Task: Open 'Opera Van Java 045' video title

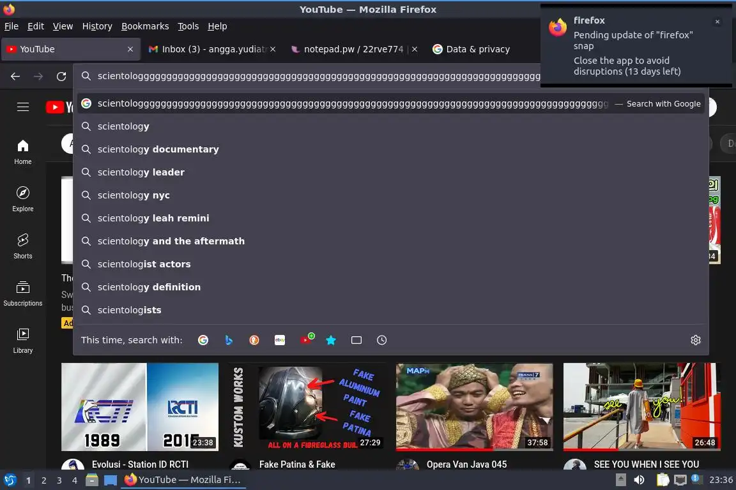Action: (x=466, y=464)
